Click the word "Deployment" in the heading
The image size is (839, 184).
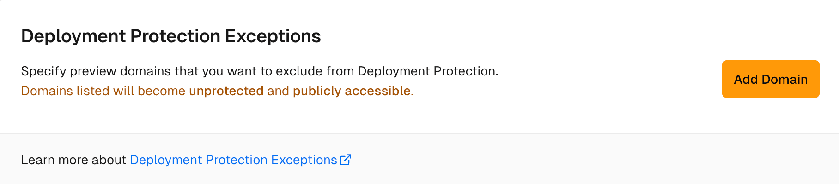73,36
